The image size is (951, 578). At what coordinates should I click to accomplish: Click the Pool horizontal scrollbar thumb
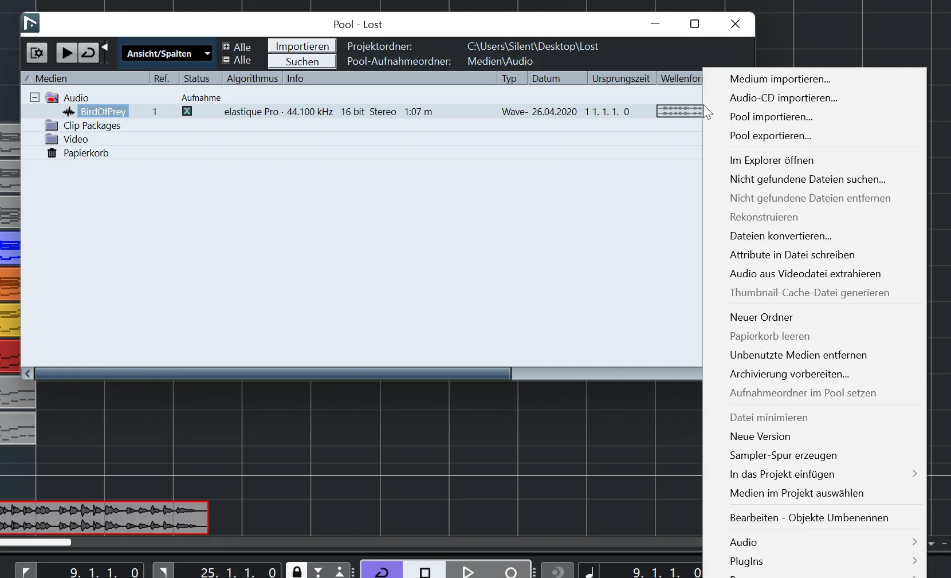[x=273, y=373]
